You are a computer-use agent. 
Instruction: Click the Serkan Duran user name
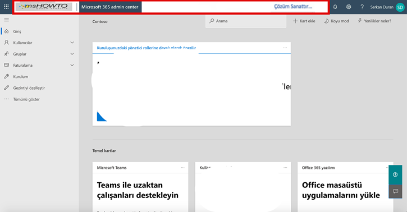[382, 7]
